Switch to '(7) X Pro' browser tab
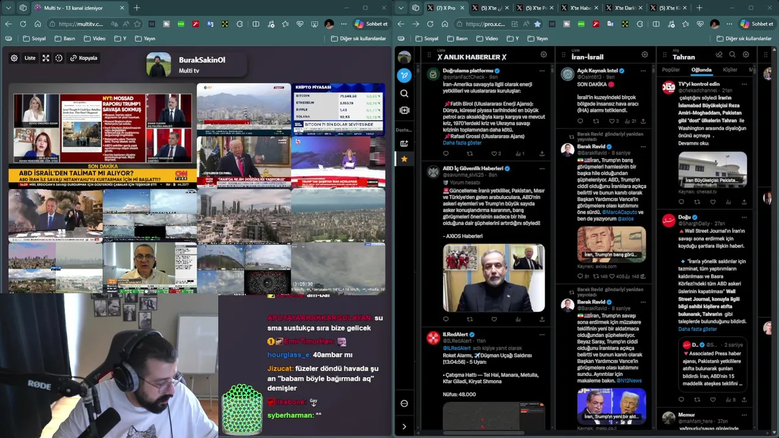 [445, 8]
